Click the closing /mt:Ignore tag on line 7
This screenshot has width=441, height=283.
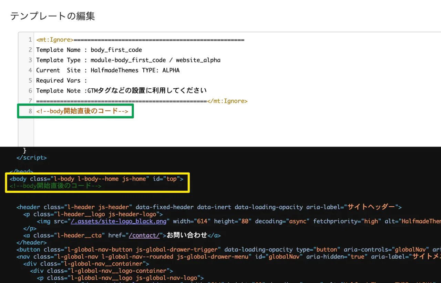pyautogui.click(x=227, y=101)
